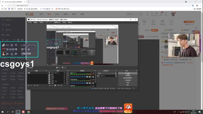203x114 pixels.
Task: Open the 帮助(H) menu in OBS
Action: tap(70, 23)
